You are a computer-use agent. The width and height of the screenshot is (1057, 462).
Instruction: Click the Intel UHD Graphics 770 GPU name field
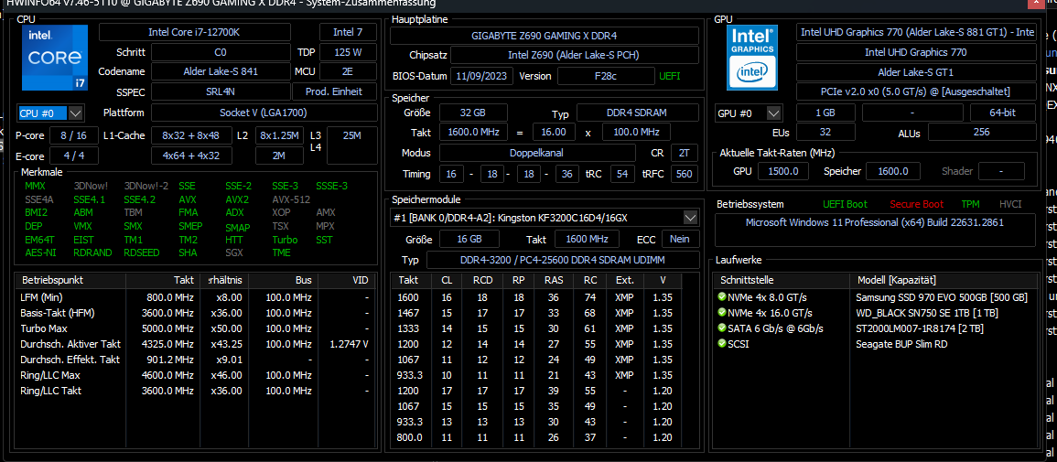pos(916,52)
